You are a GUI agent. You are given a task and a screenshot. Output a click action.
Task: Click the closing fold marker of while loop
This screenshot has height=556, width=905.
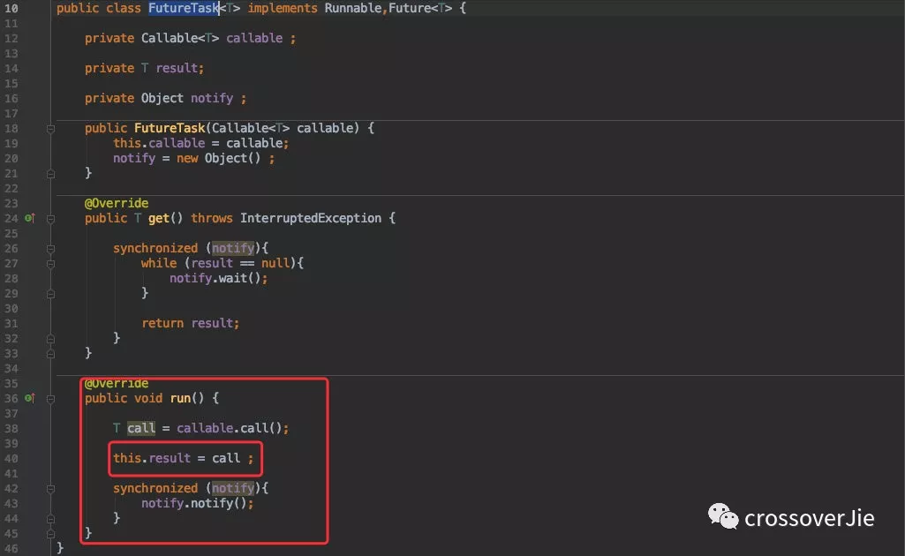click(51, 294)
